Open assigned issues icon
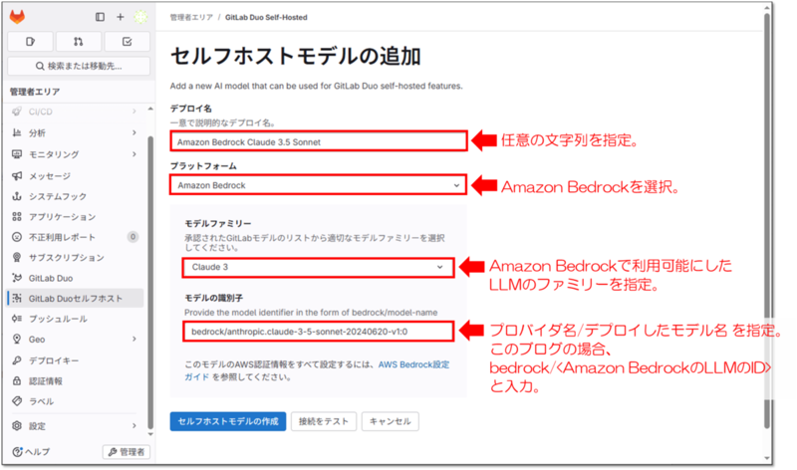797x470 pixels. coord(31,42)
